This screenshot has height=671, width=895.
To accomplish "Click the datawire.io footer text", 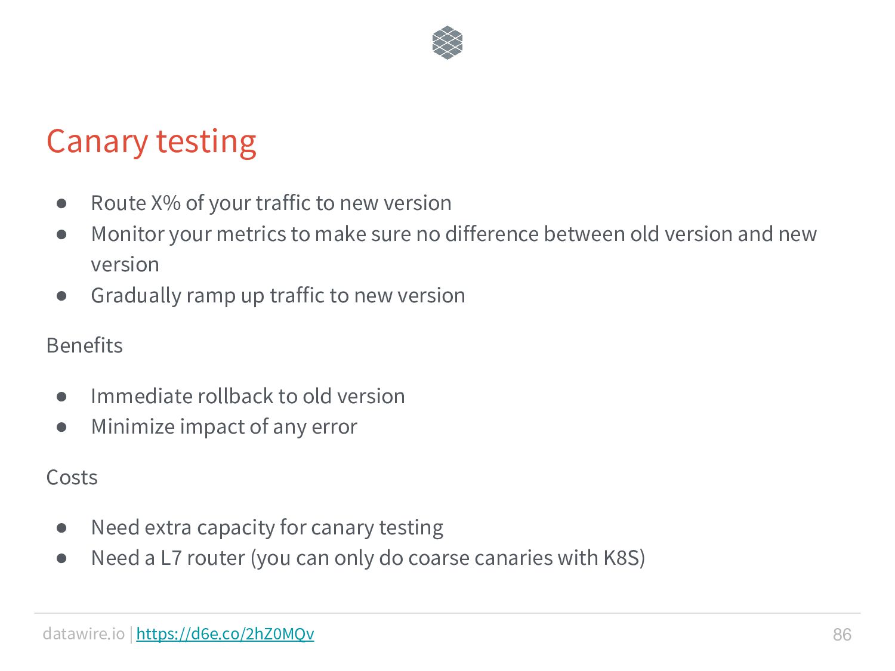I will [x=84, y=633].
